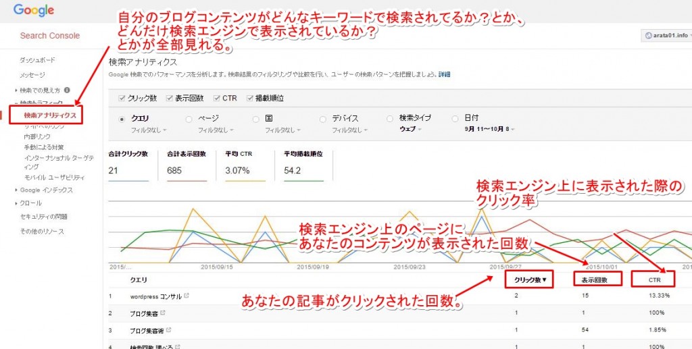The height and width of the screenshot is (349, 692).
Task: Sort the table by クリック数 column header
Action: point(529,279)
